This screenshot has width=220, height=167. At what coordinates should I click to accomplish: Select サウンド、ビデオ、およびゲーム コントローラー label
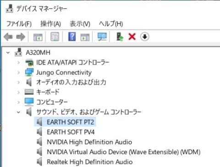pyautogui.click(x=88, y=112)
